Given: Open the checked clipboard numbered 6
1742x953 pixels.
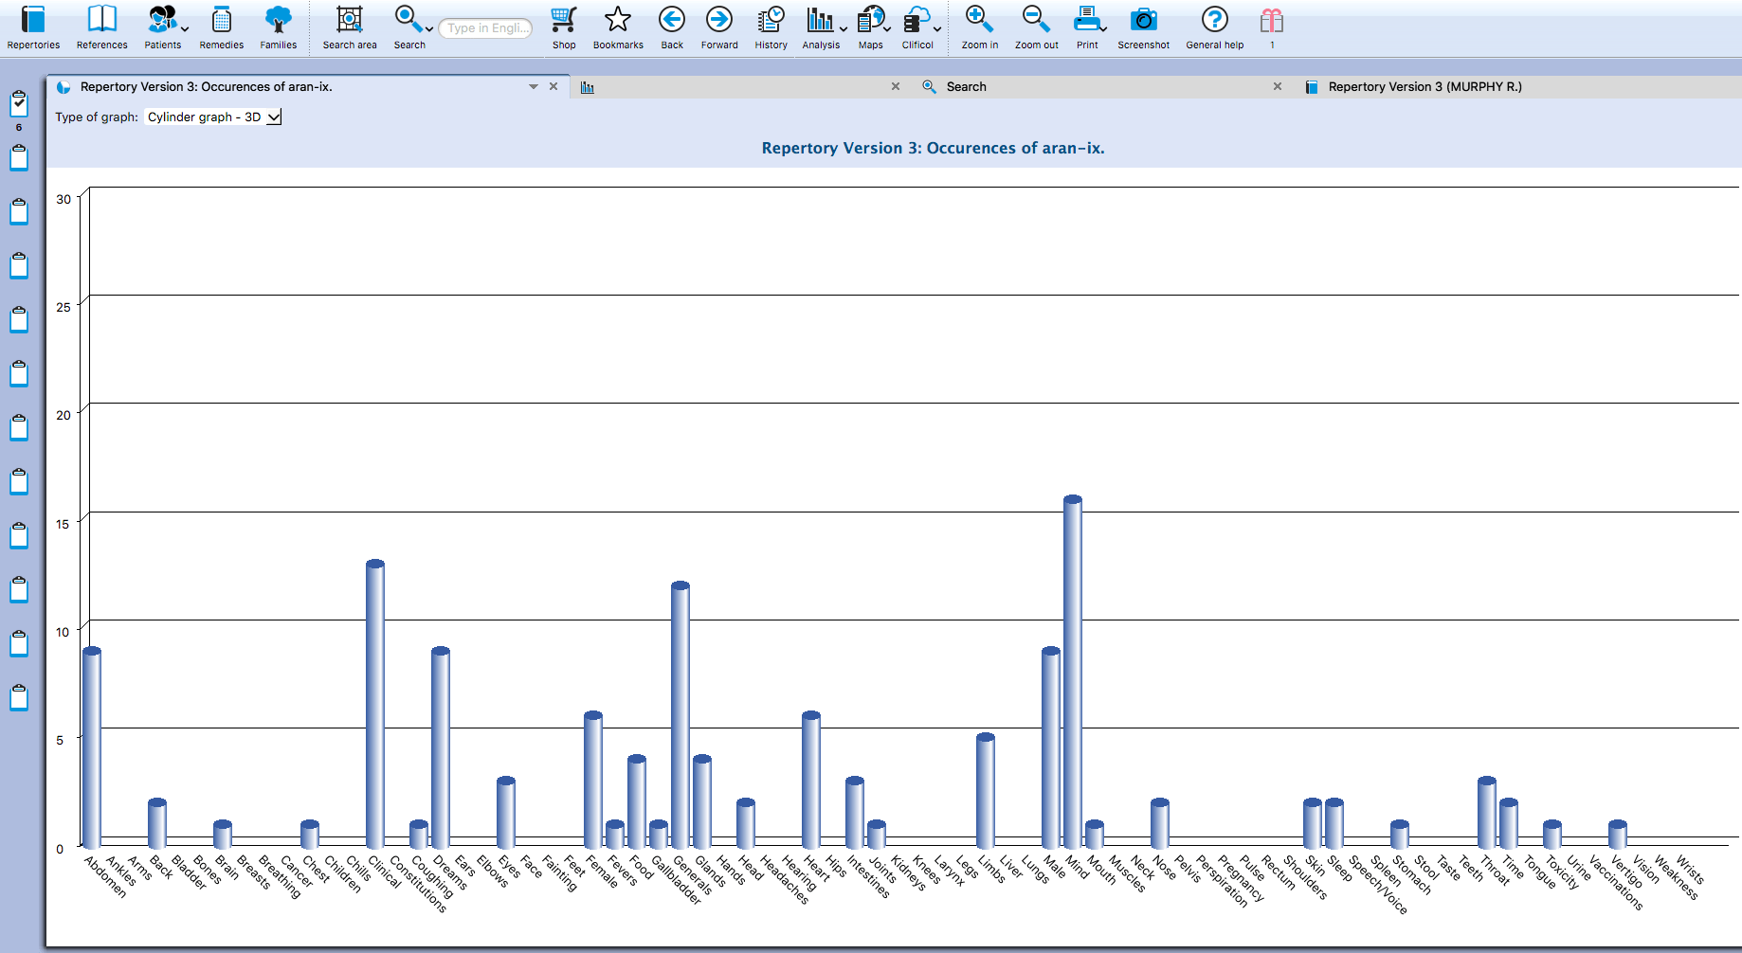Looking at the screenshot, I should click(19, 103).
